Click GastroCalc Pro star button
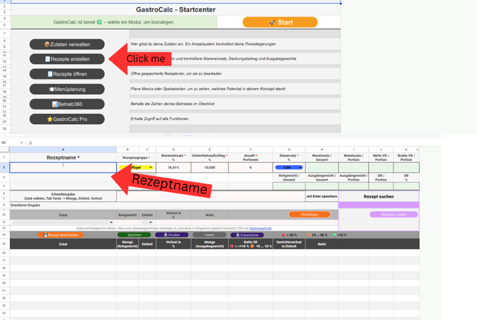 67,119
